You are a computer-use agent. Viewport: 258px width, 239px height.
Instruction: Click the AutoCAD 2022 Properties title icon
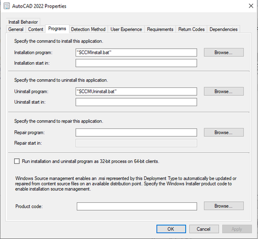click(6, 6)
